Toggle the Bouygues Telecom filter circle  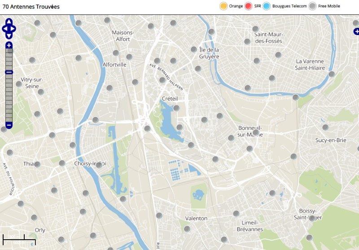pos(267,6)
